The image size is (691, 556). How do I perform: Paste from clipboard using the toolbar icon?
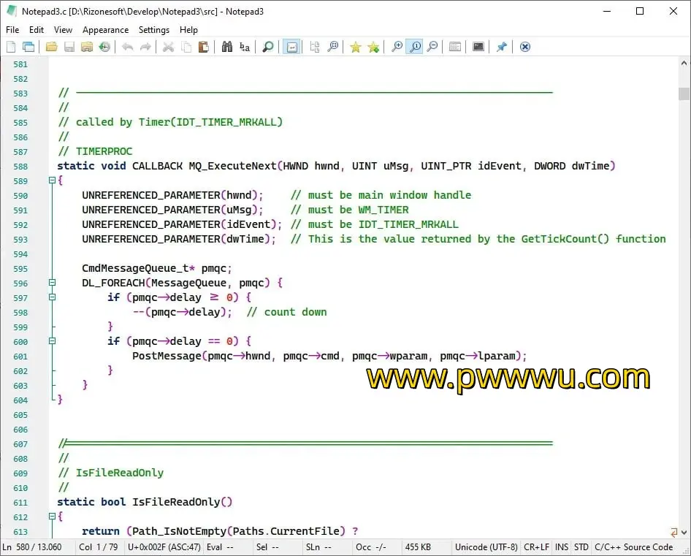pyautogui.click(x=204, y=47)
